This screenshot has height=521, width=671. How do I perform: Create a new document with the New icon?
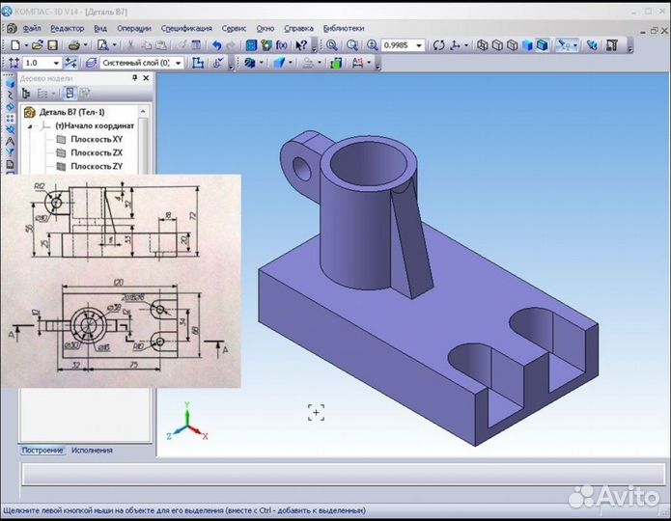tap(15, 45)
